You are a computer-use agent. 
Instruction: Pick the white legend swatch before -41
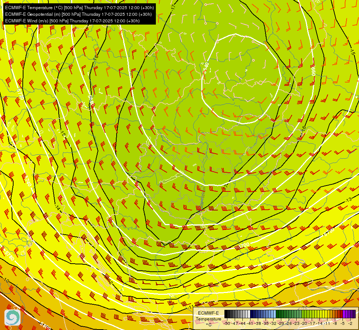click(249, 314)
